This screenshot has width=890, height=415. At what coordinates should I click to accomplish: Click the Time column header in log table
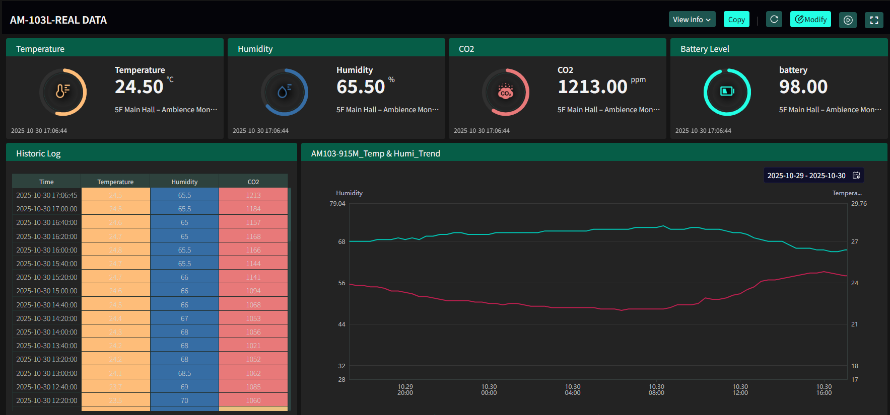(x=46, y=182)
